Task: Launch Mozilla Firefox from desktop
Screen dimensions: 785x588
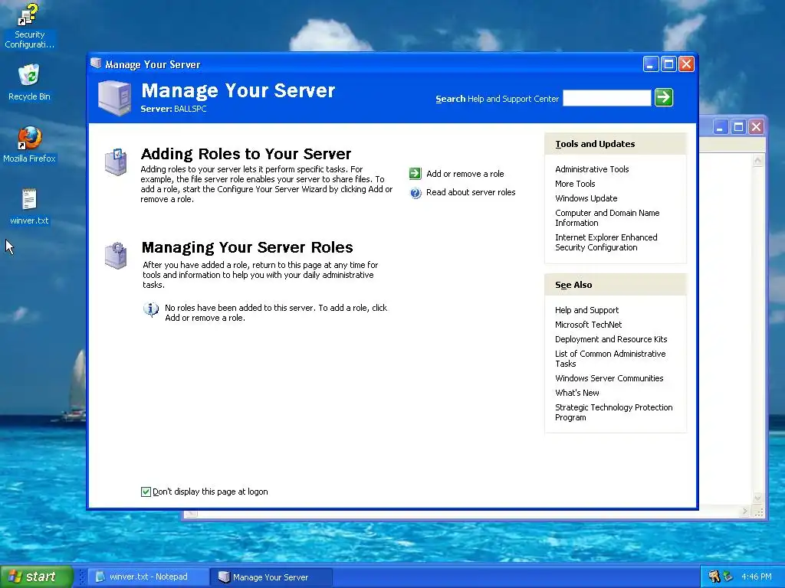Action: (29, 145)
